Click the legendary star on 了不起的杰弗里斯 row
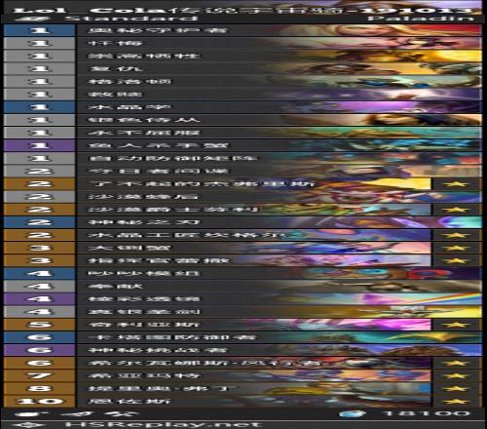Viewport: 487px width, 429px height. click(x=456, y=184)
